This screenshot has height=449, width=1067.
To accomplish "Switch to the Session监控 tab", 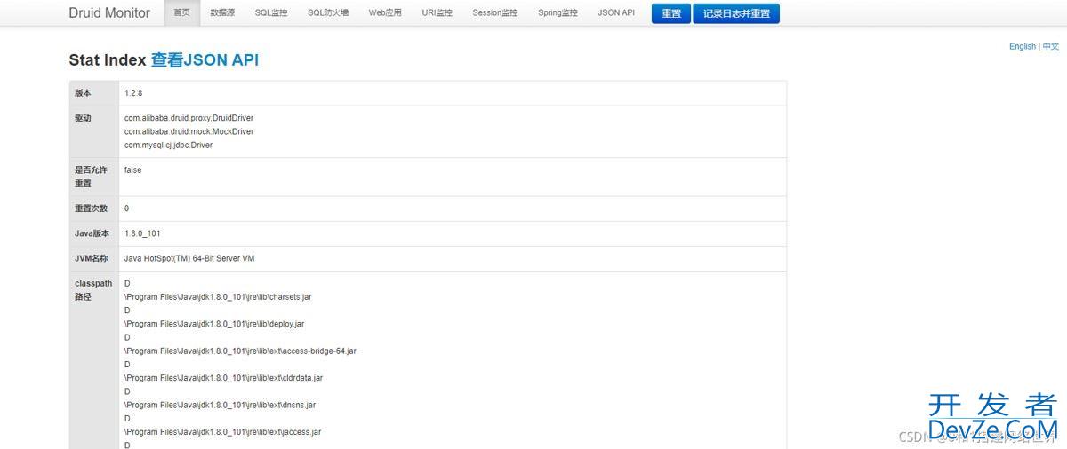I will click(x=495, y=13).
